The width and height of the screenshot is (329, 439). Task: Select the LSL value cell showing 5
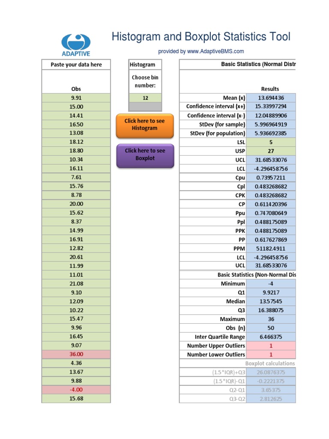pyautogui.click(x=271, y=142)
